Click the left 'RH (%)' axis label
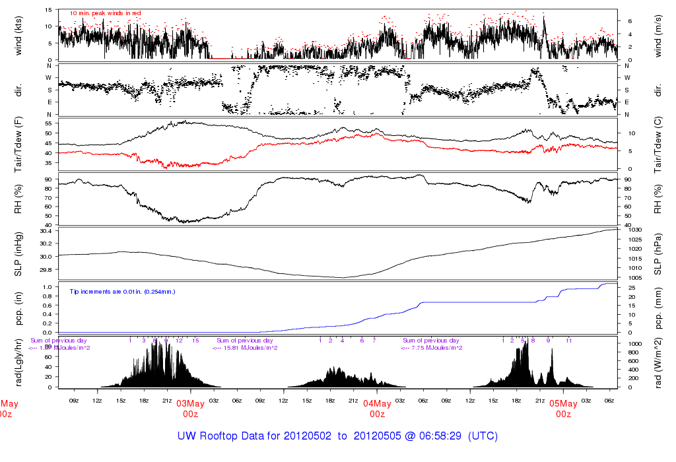Screen dimensions: 676x462 18,199
